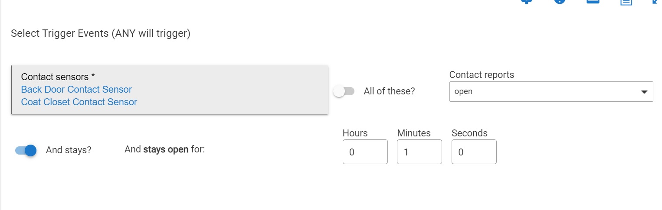
Task: Click the Hours label above the field
Action: (355, 133)
